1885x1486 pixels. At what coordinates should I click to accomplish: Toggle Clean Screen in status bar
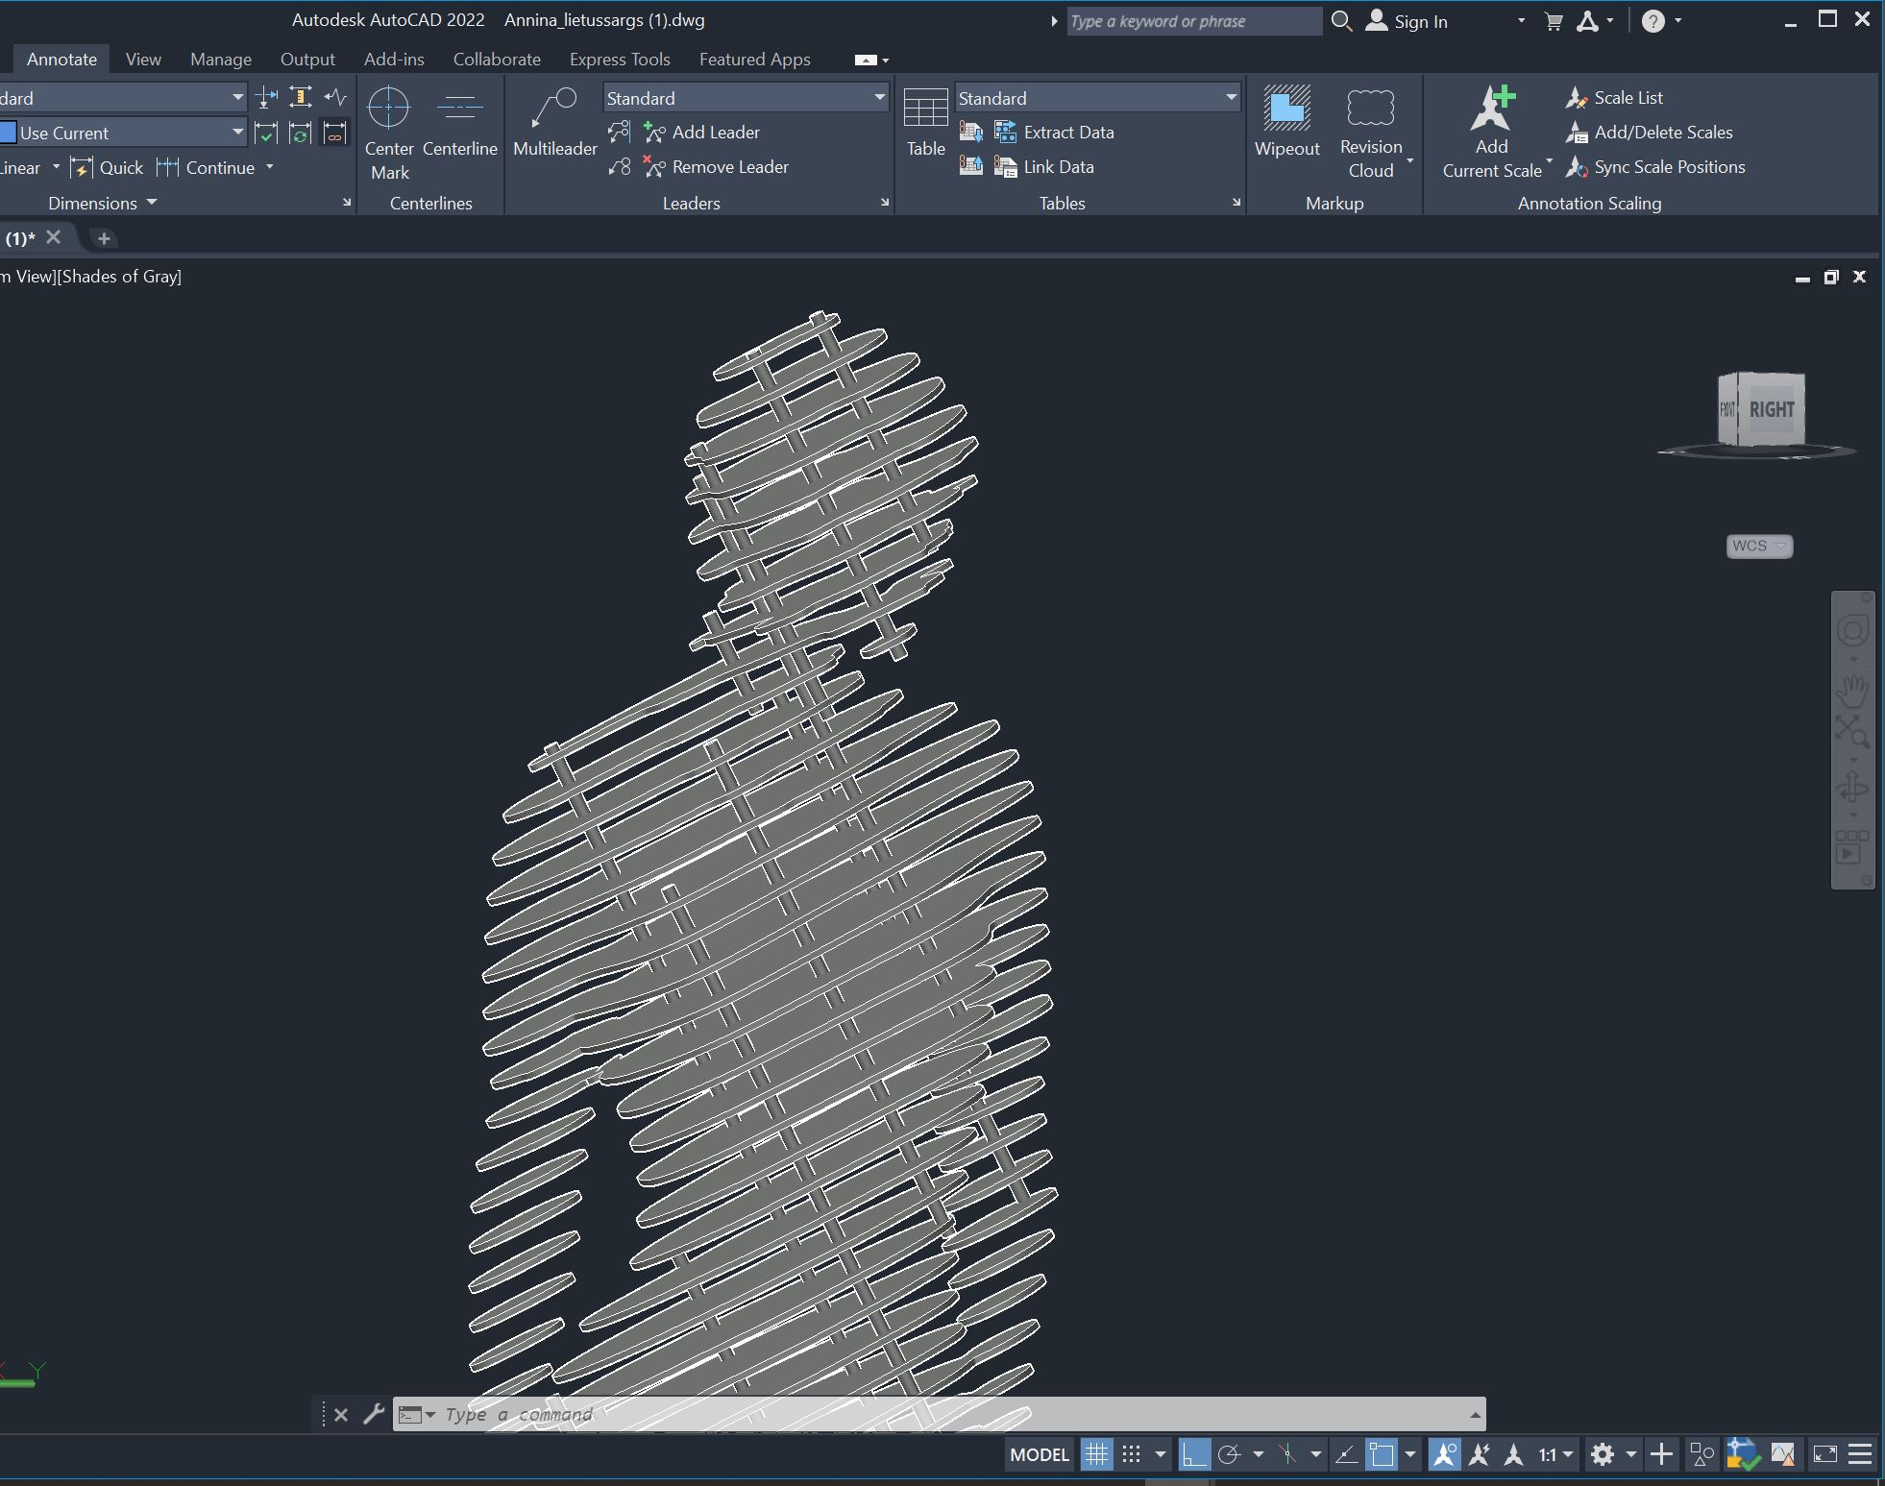(x=1824, y=1454)
